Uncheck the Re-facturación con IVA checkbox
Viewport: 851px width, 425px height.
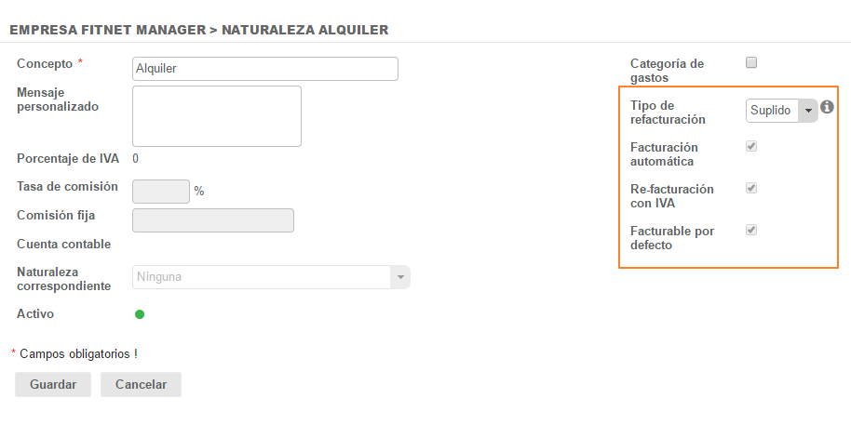click(751, 188)
